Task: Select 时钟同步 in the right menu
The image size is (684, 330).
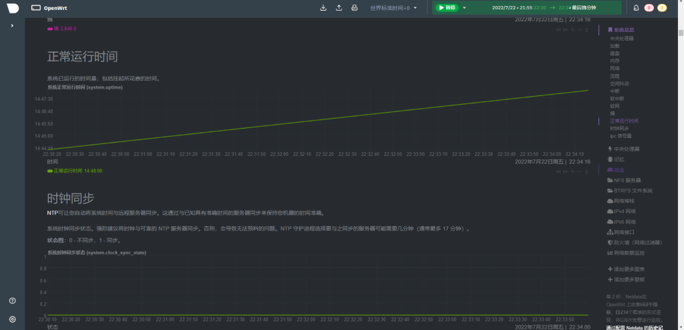Action: [619, 129]
